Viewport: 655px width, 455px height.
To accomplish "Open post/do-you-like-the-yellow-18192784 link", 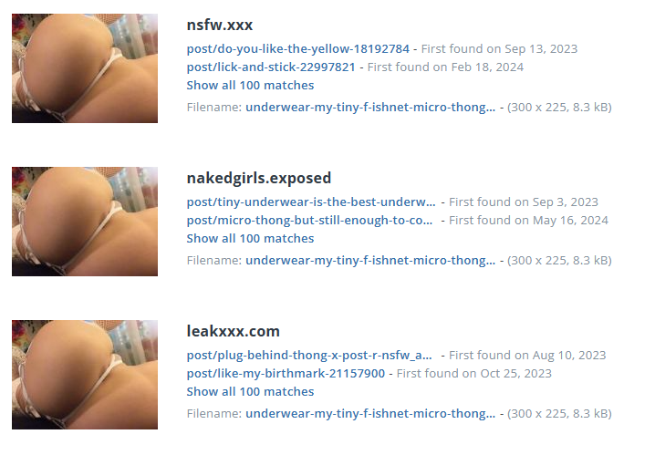I will (297, 49).
